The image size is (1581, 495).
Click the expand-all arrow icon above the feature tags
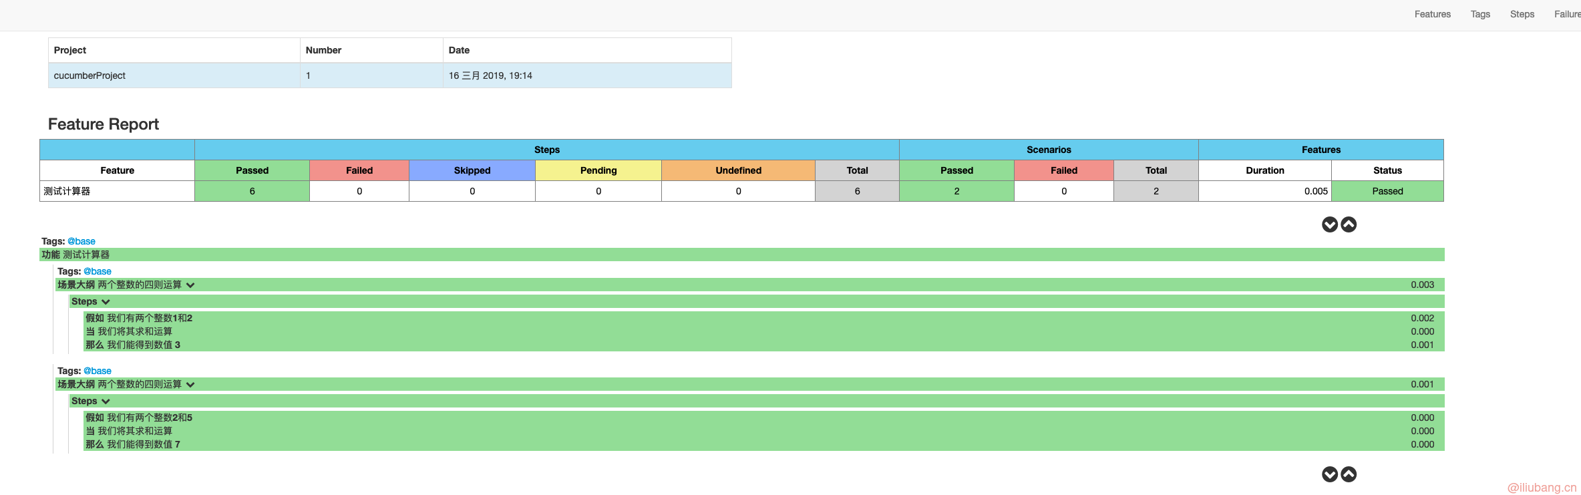[1329, 224]
